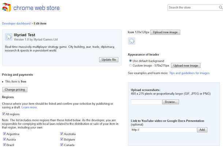Click the Browse button for screenshots
This screenshot has width=223, height=148.
tap(170, 102)
